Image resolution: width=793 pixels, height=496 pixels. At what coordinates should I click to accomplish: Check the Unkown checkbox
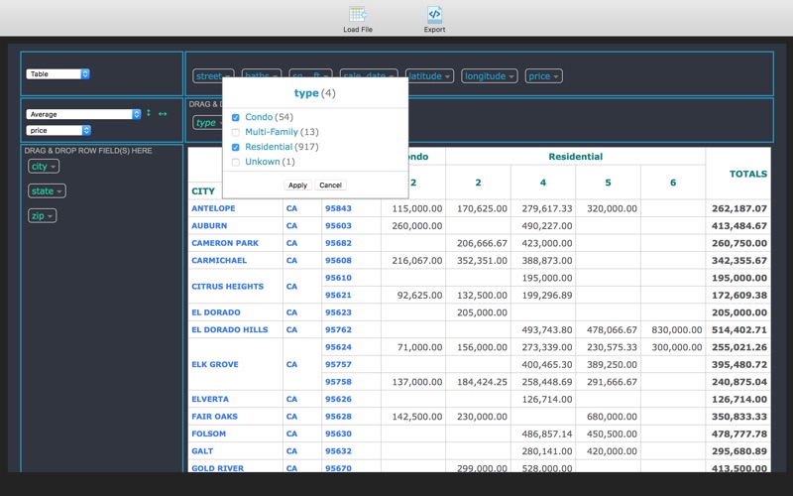[236, 162]
